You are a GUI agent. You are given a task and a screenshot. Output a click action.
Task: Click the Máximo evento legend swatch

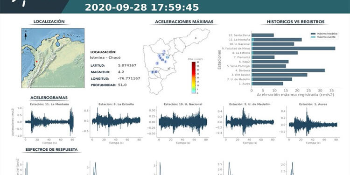point(314,37)
